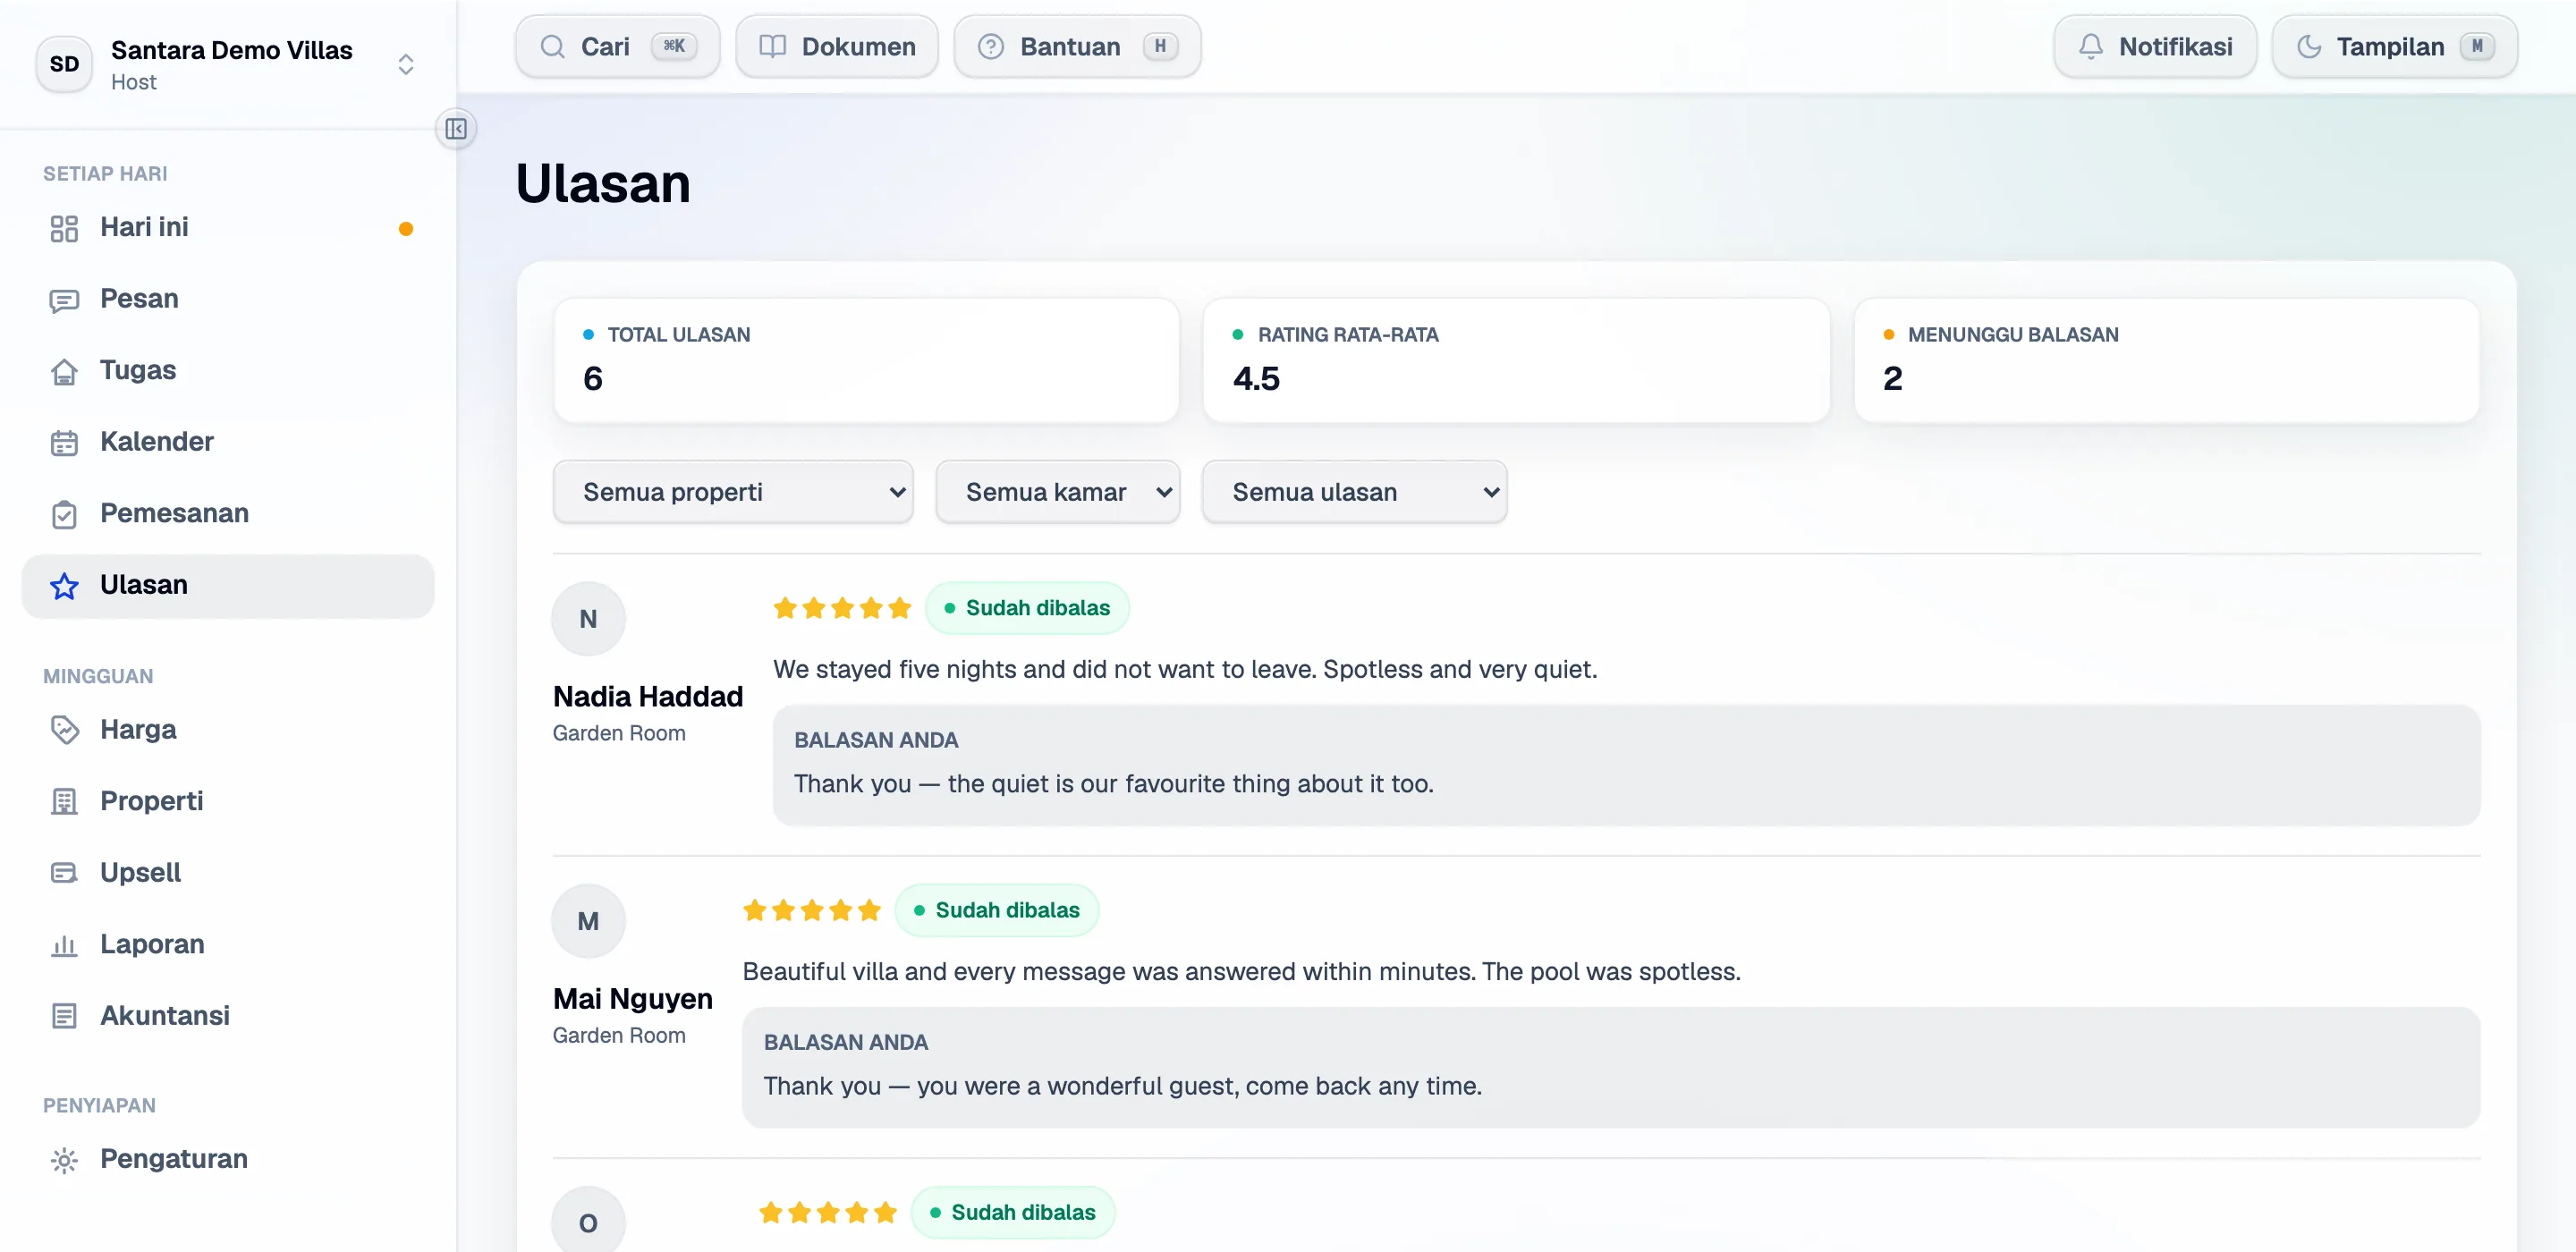Open the Semua ulasan filter dropdown
Screen dimensions: 2576x1252
click(x=1354, y=492)
